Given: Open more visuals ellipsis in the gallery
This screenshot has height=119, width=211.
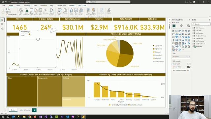Looking at the screenshot, I should point(183,50).
